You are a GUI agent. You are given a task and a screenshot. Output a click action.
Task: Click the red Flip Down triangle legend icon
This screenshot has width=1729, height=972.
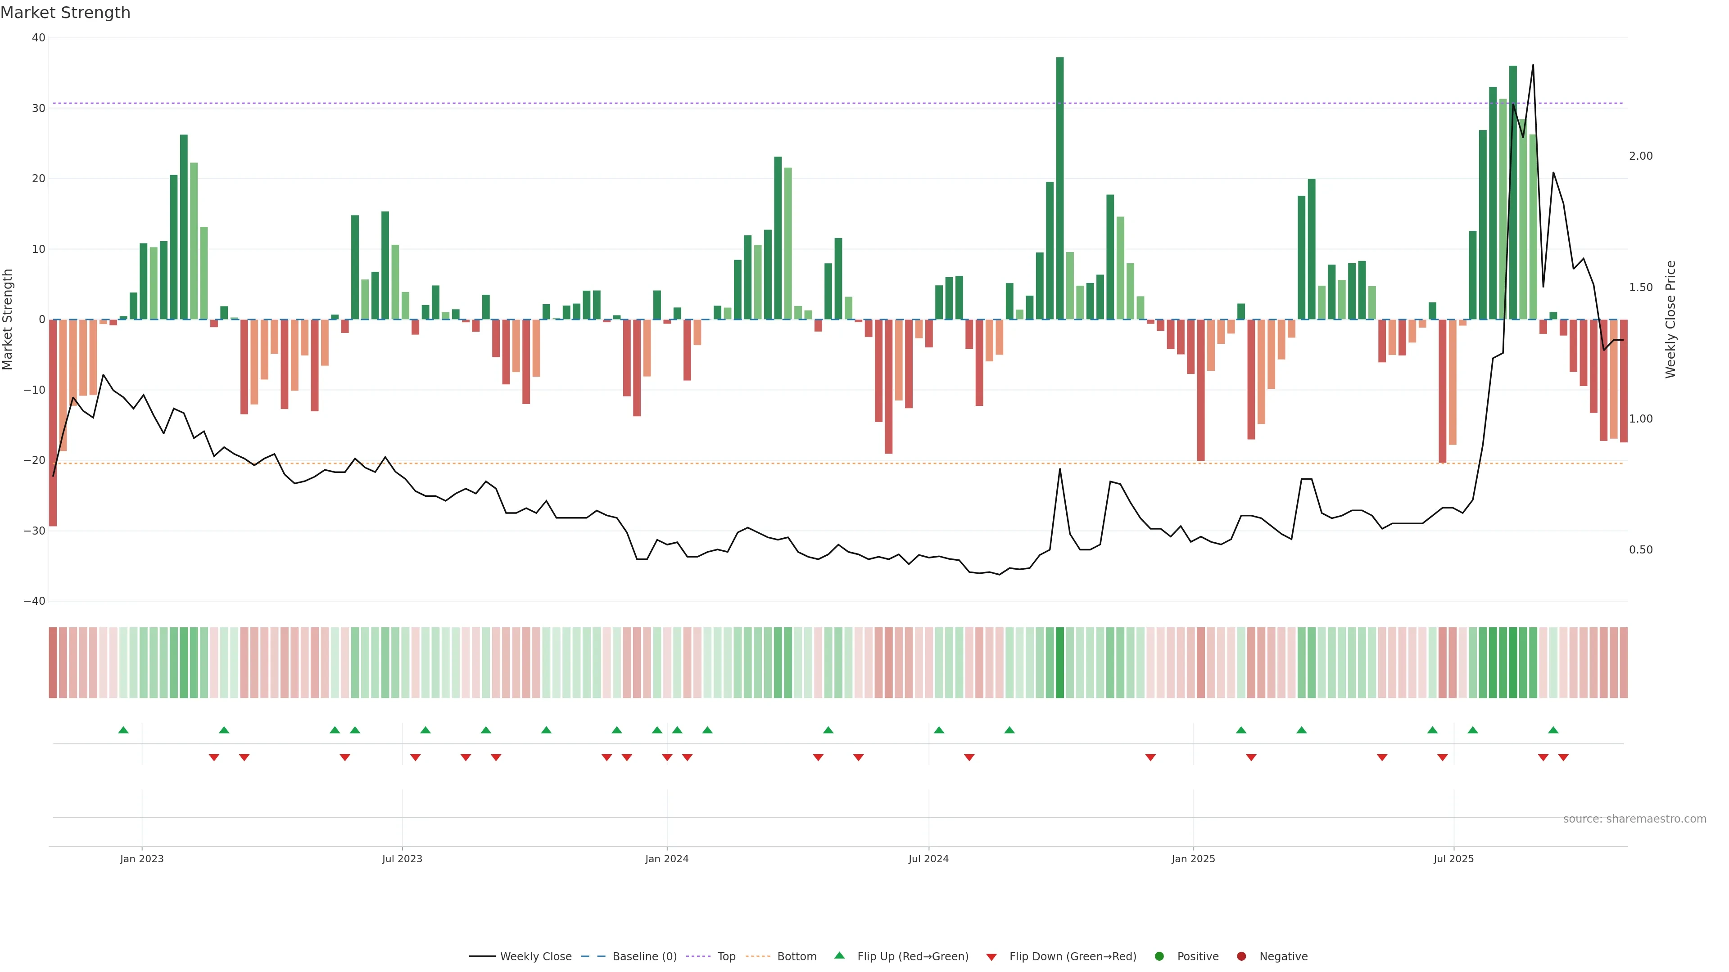[991, 957]
